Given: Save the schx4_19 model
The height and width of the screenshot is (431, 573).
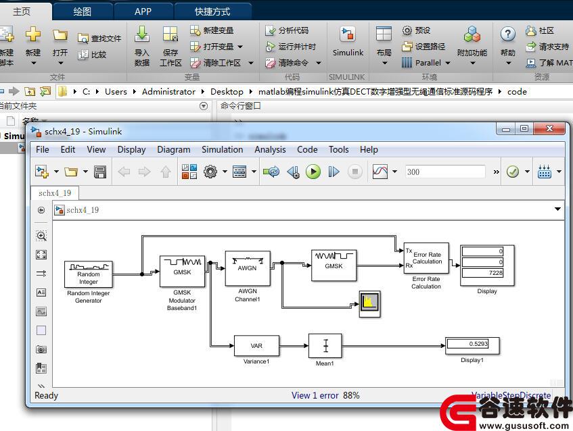Looking at the screenshot, I should 99,172.
